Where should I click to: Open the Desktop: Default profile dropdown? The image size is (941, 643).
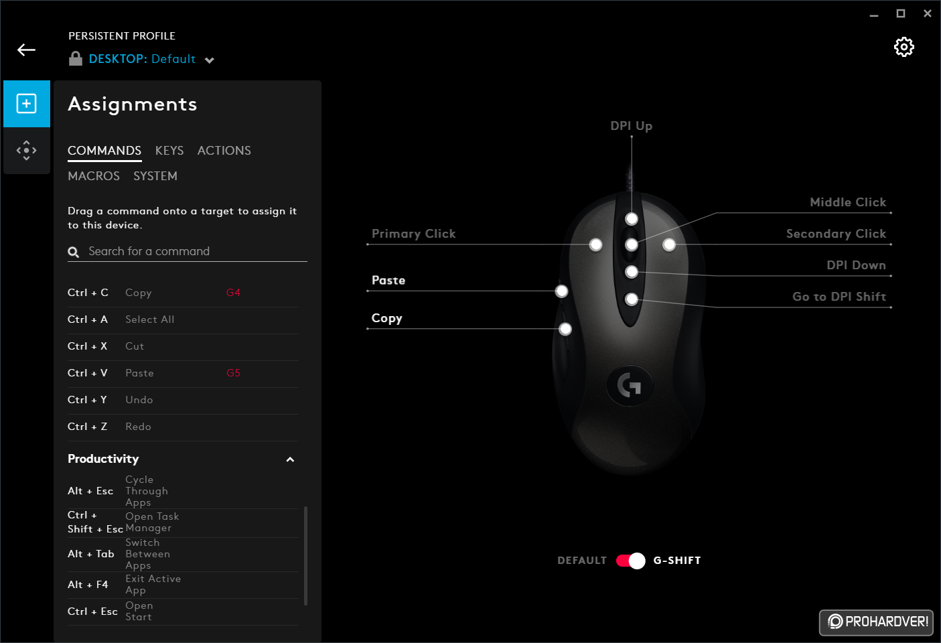tap(151, 59)
